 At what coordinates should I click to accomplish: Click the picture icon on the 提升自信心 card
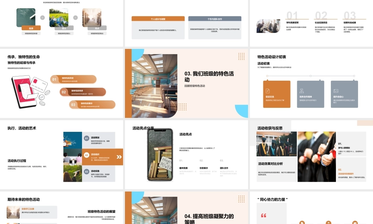pyautogui.click(x=336, y=91)
